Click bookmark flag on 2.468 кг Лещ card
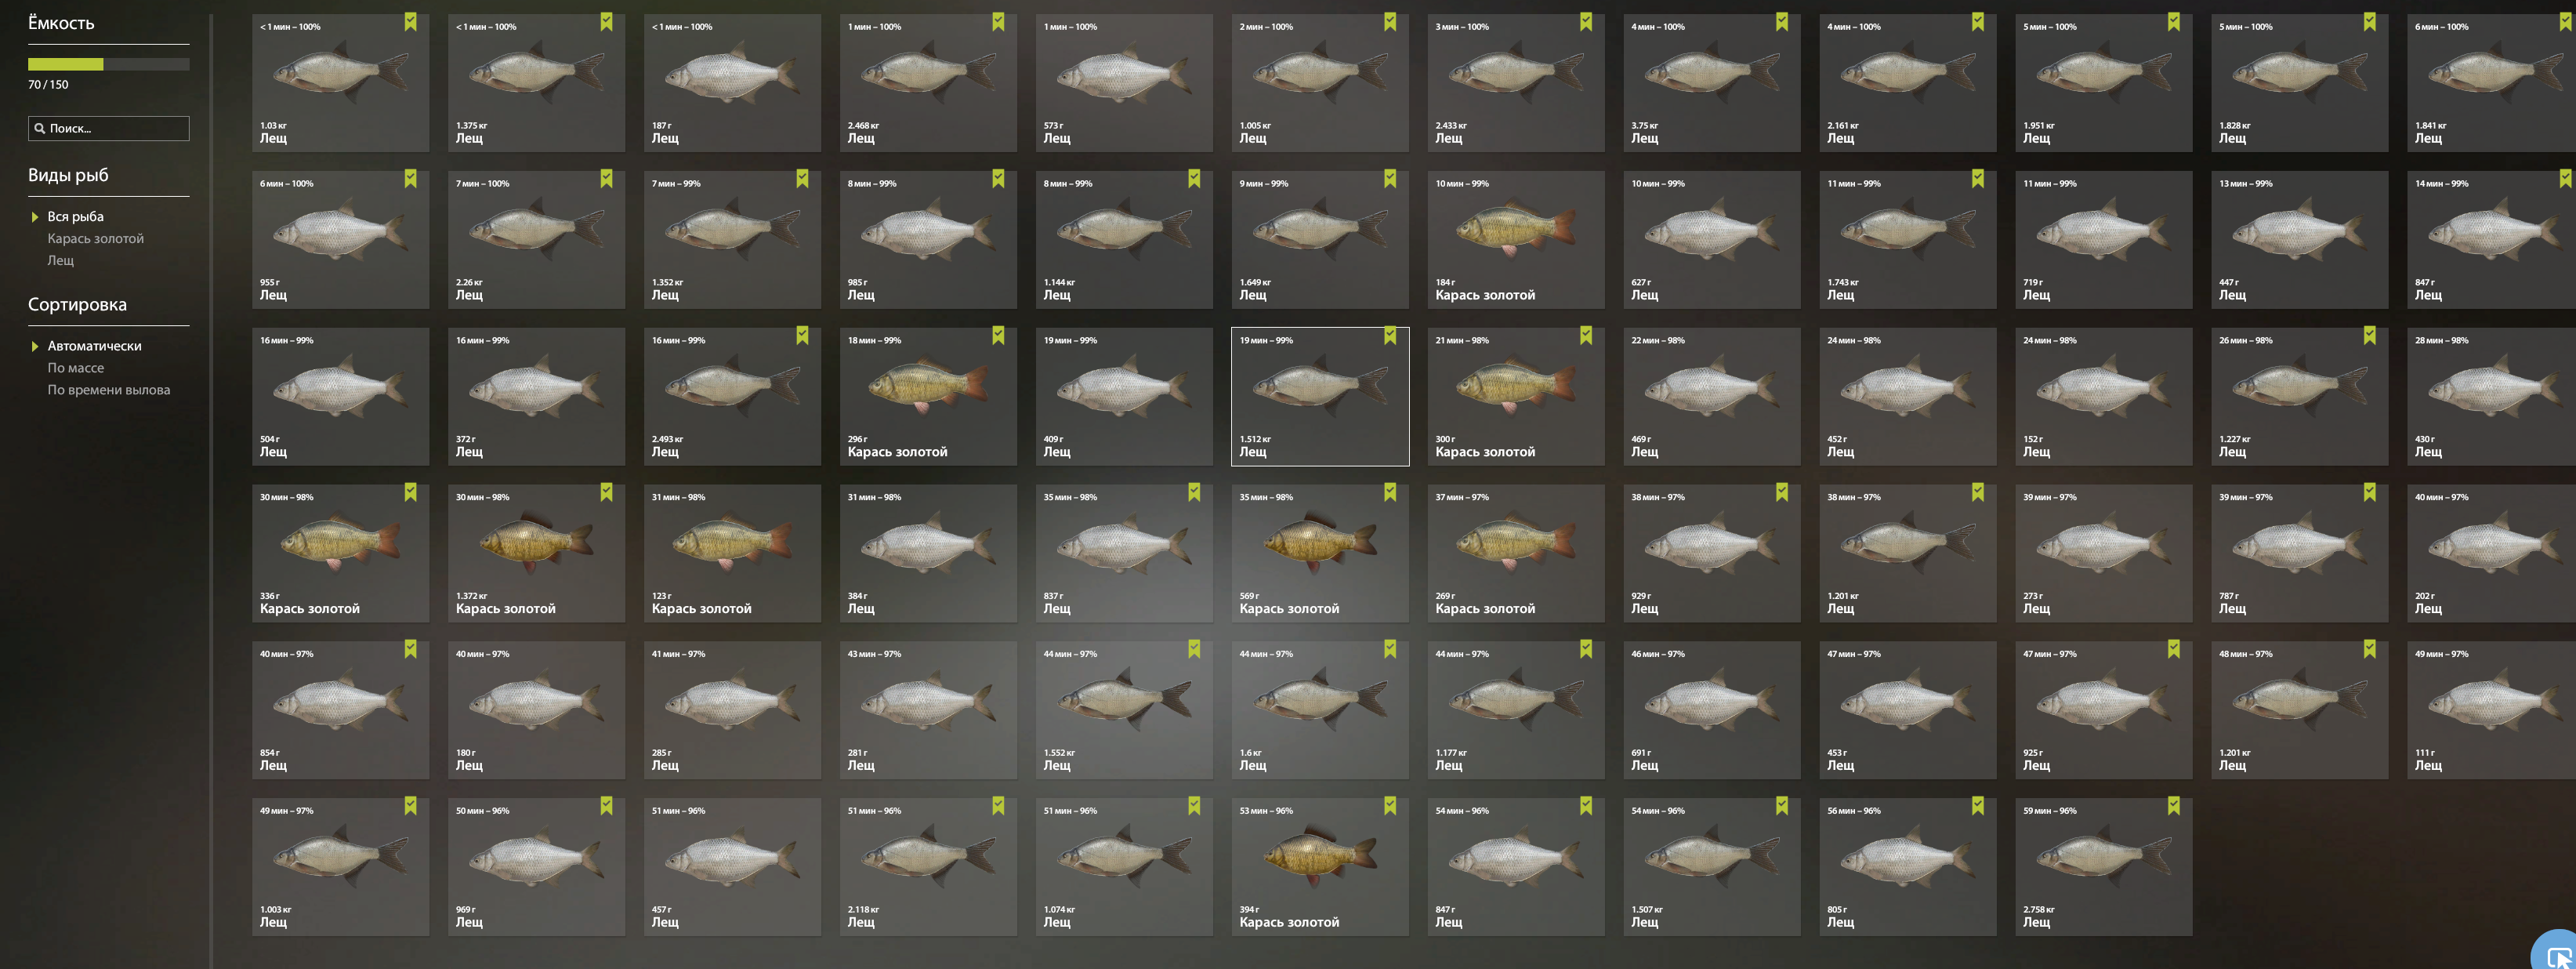The height and width of the screenshot is (969, 2576). point(998,22)
